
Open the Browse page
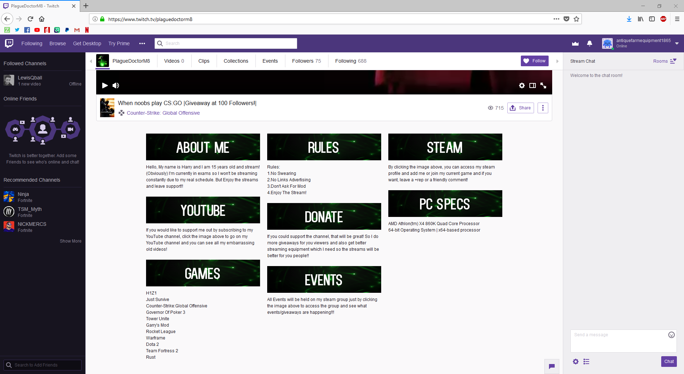point(58,43)
